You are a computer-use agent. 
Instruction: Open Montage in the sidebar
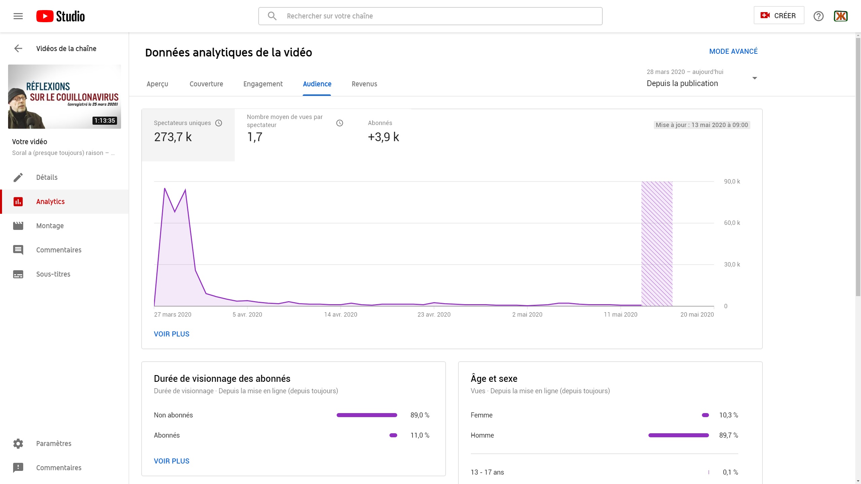coord(65,226)
